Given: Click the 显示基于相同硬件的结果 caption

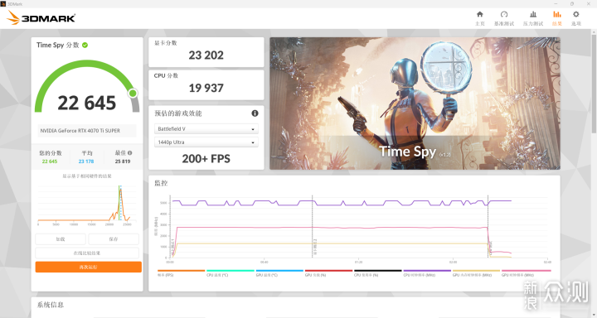Looking at the screenshot, I should pyautogui.click(x=87, y=176).
